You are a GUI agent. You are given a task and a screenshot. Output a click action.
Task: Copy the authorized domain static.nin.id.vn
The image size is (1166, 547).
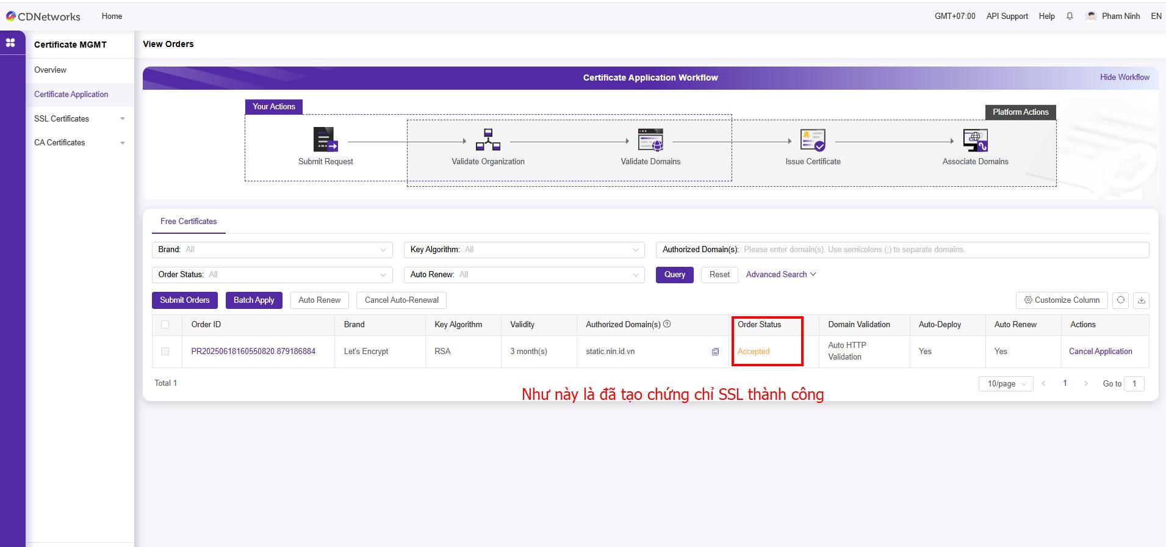[715, 352]
